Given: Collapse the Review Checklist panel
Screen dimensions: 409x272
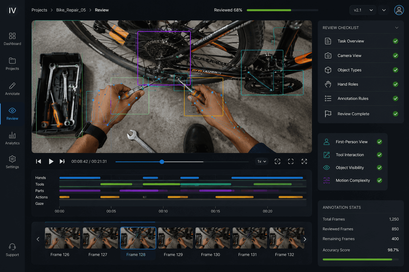Looking at the screenshot, I should tap(397, 28).
